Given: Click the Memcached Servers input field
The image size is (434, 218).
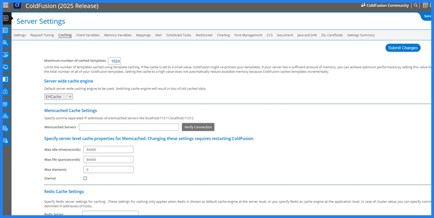Looking at the screenshot, I should click(x=128, y=127).
